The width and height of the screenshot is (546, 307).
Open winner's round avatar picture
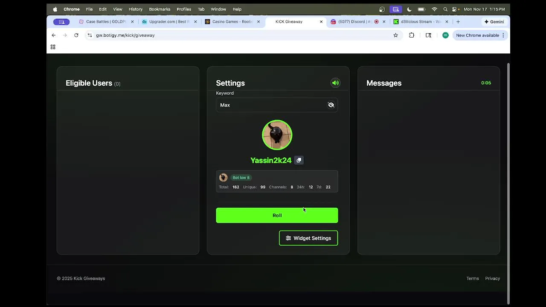[277, 135]
